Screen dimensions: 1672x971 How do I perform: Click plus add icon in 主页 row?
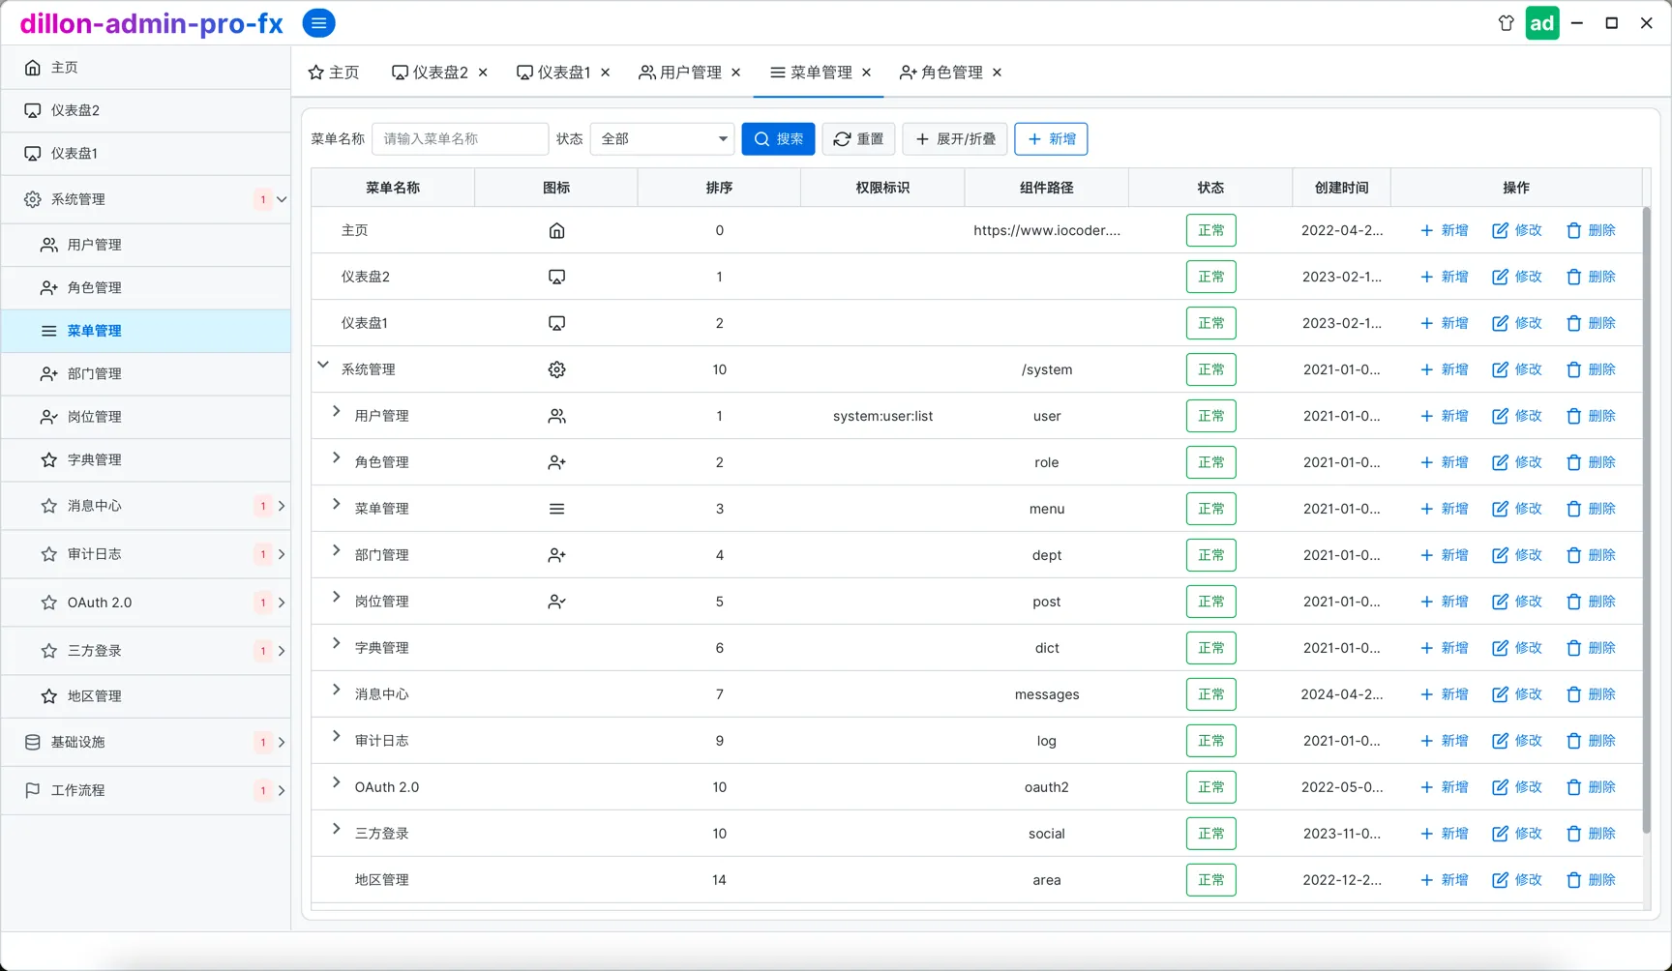(1426, 230)
